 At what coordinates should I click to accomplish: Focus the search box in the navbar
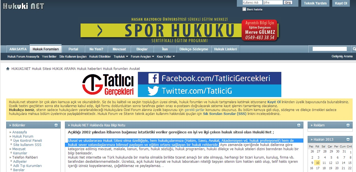[x=329, y=49]
